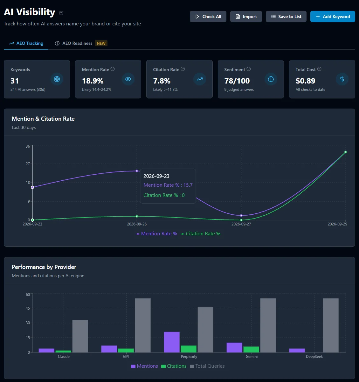Click the Import button
The height and width of the screenshot is (382, 359).
pyautogui.click(x=246, y=17)
